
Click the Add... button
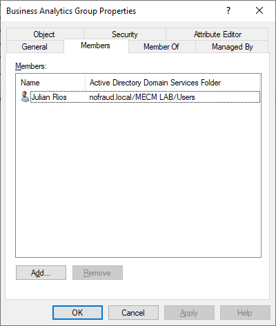point(41,273)
